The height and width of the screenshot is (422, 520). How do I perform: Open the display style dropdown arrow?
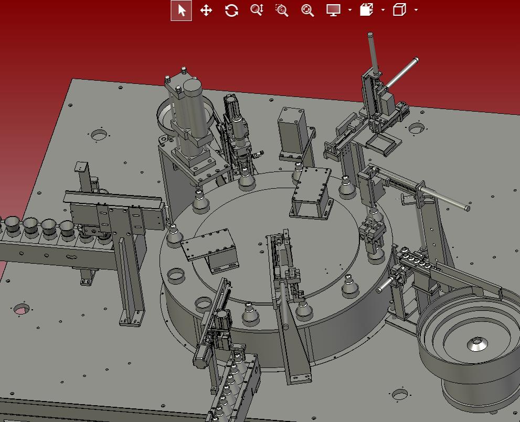[x=350, y=10]
